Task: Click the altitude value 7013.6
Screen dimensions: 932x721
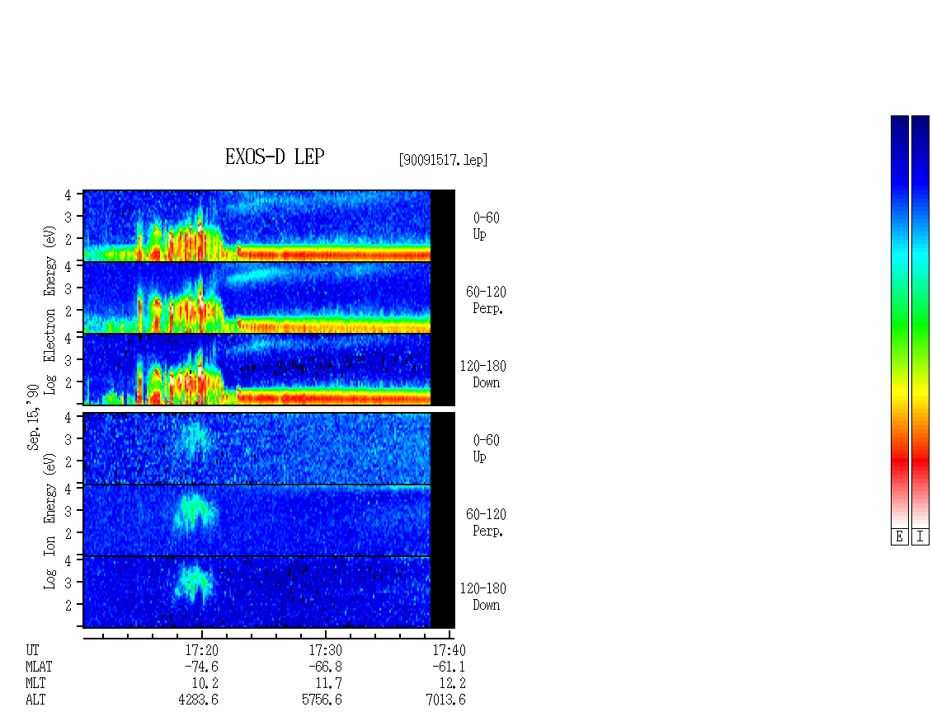Action: click(445, 700)
